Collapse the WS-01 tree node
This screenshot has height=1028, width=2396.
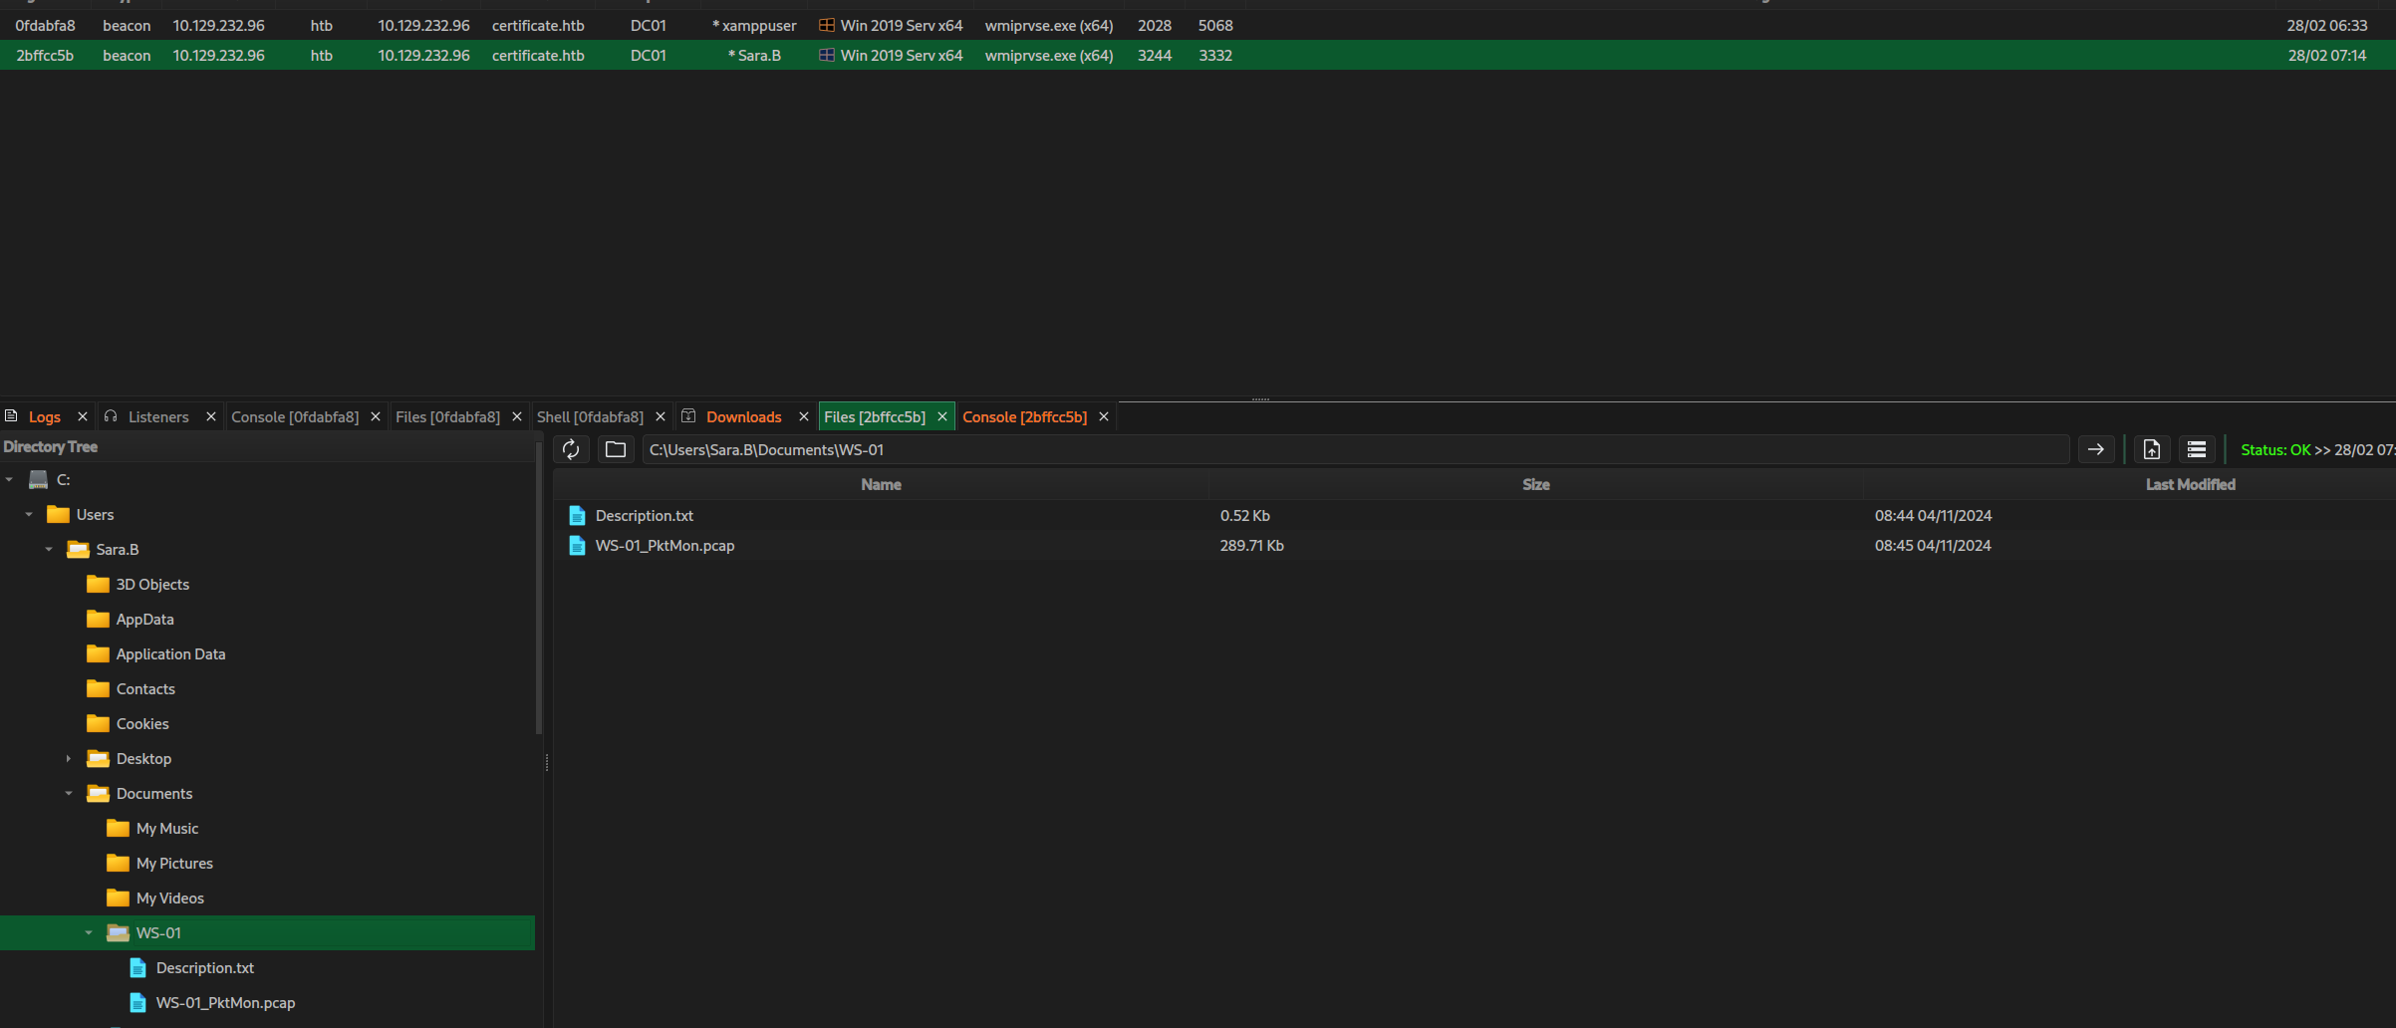click(89, 932)
